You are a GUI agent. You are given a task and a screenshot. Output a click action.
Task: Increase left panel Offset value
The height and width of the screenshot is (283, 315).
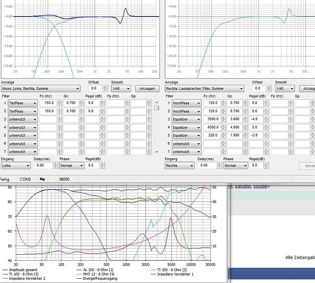104,87
